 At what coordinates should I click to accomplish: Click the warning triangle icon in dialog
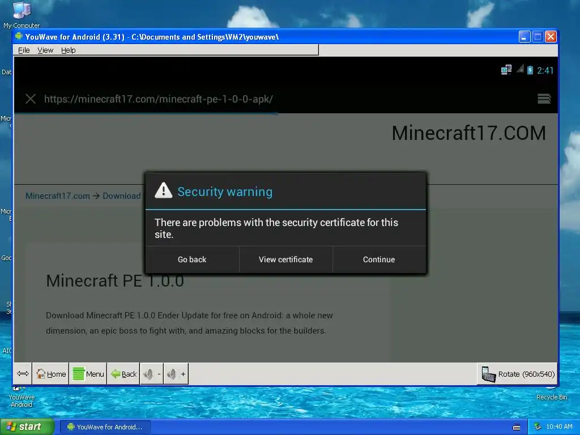pyautogui.click(x=164, y=190)
